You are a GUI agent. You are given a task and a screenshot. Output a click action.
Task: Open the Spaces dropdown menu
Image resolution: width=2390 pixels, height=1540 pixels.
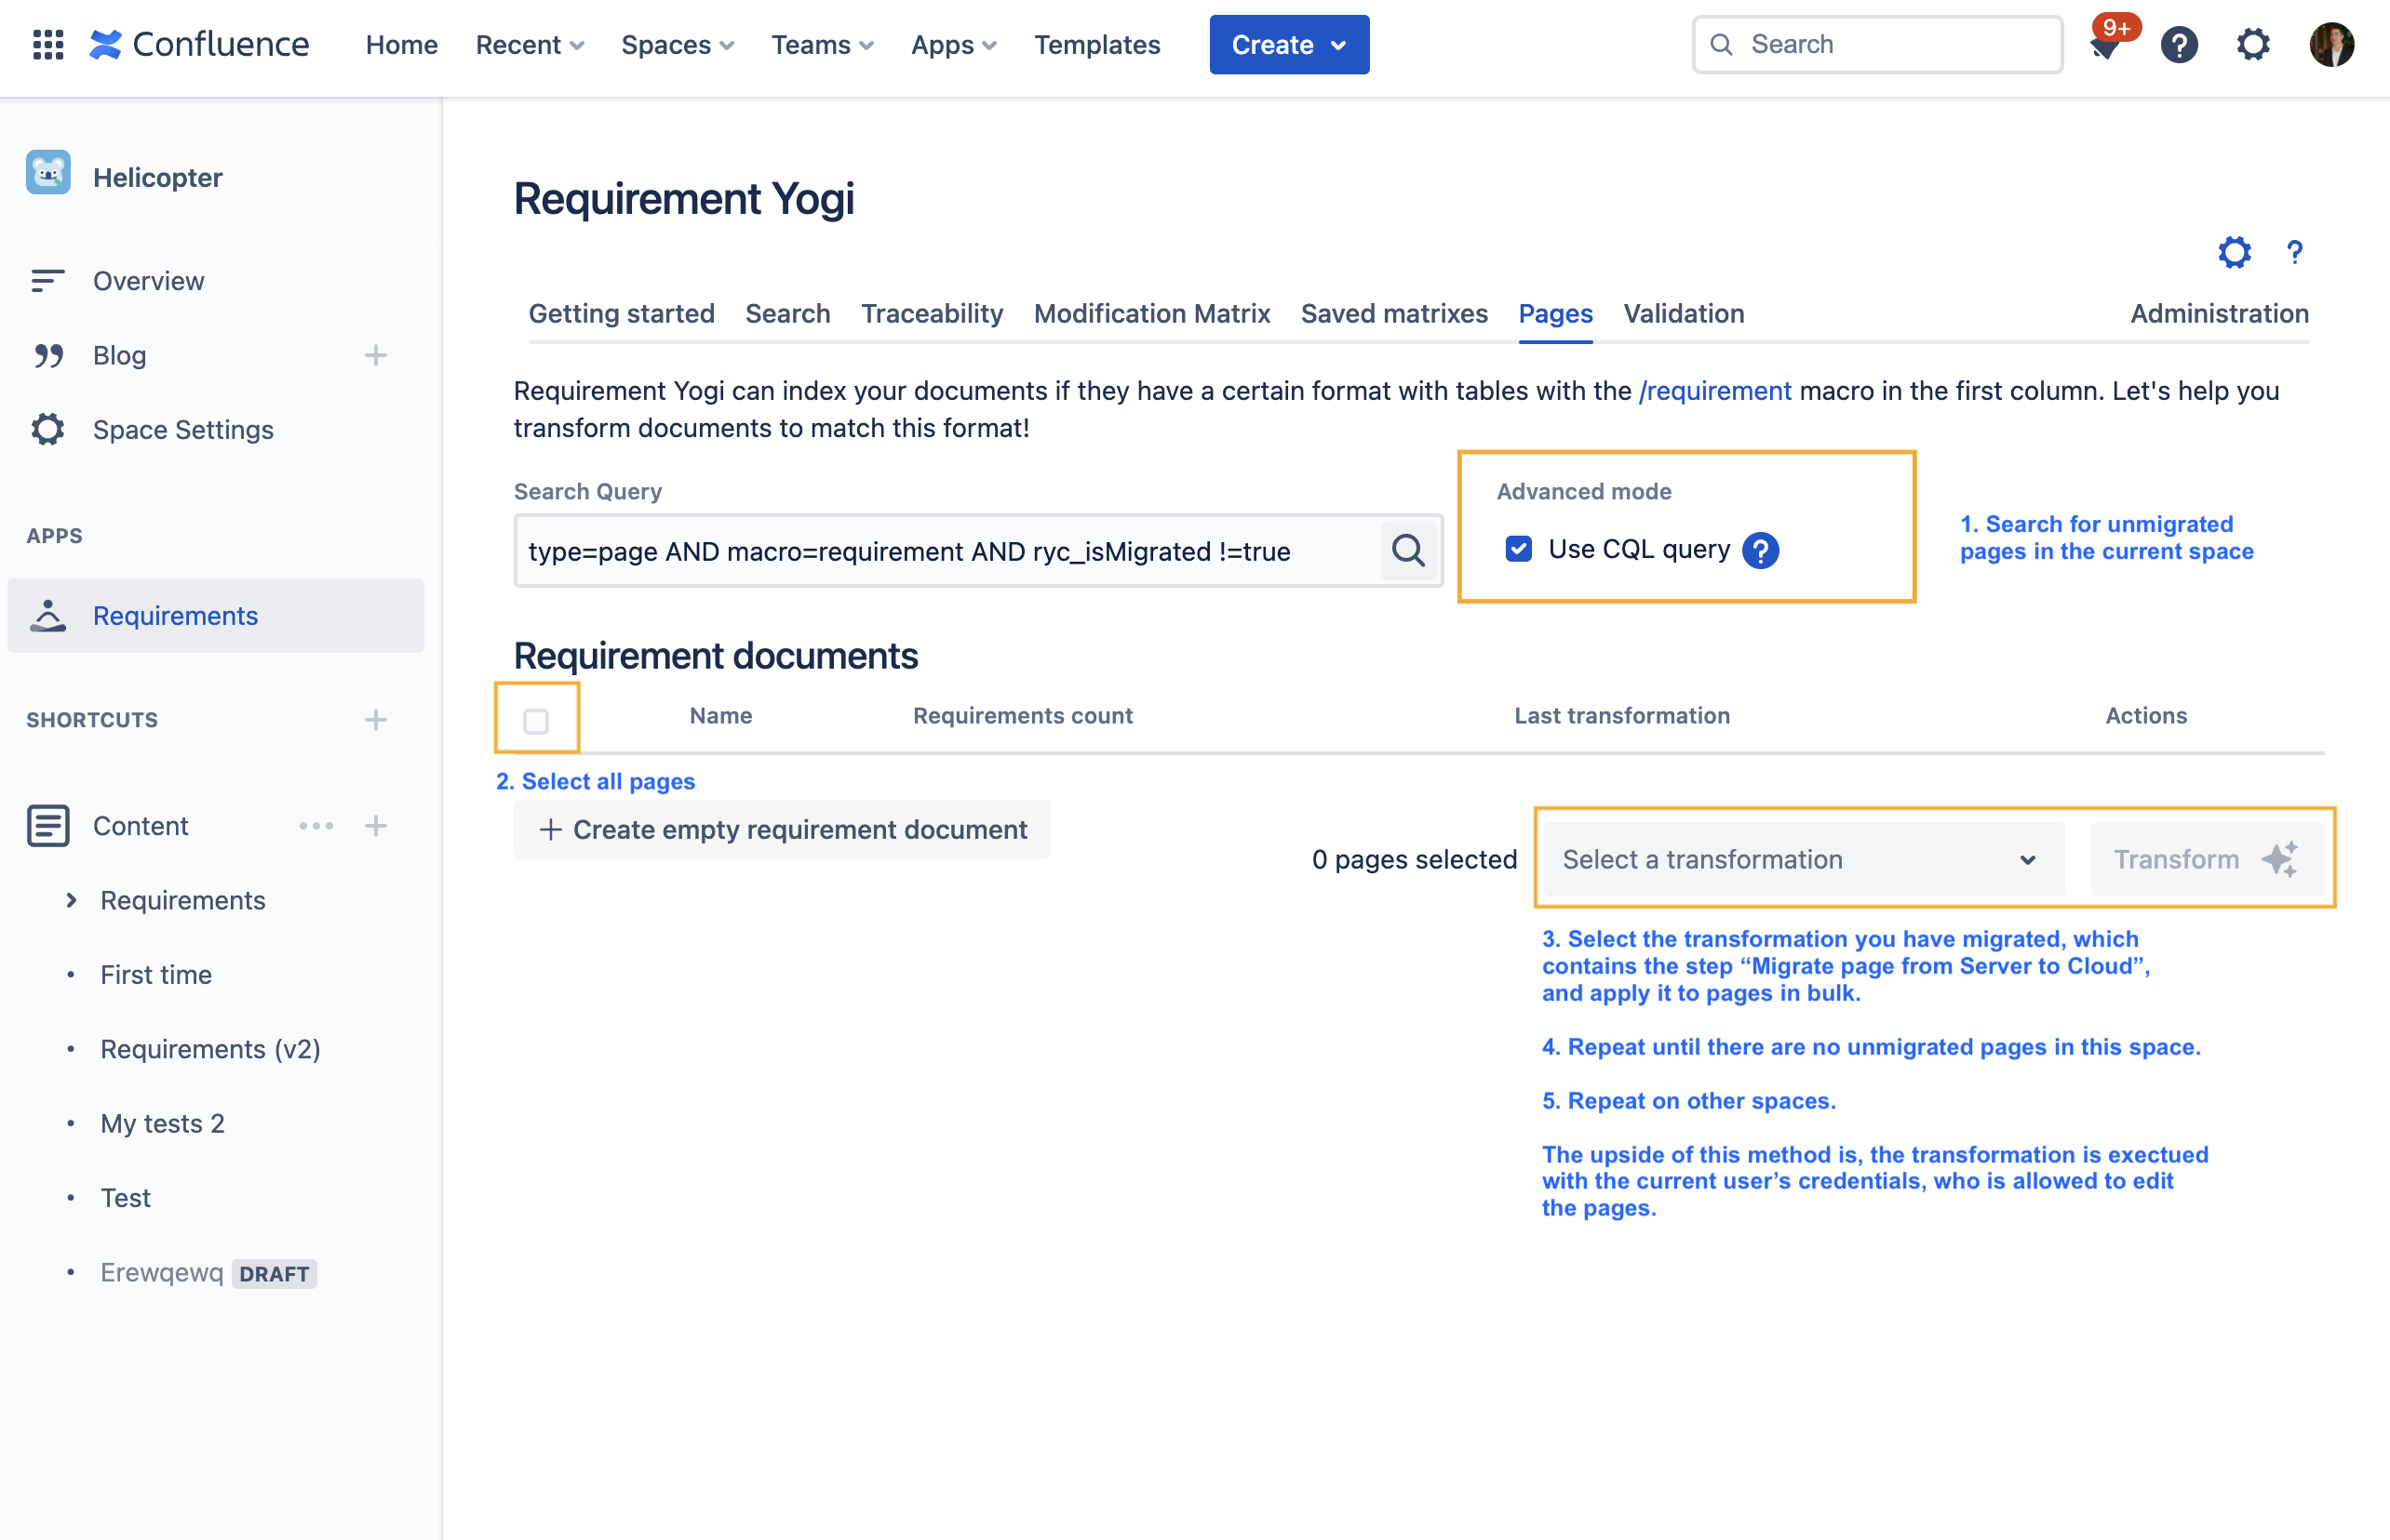(678, 45)
